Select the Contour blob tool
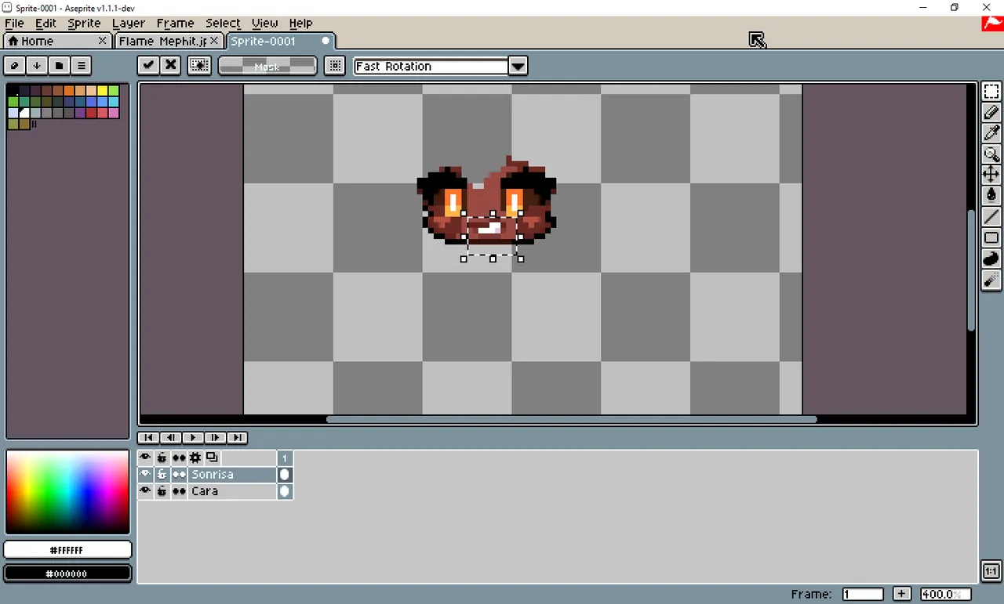This screenshot has width=1004, height=604. click(991, 259)
